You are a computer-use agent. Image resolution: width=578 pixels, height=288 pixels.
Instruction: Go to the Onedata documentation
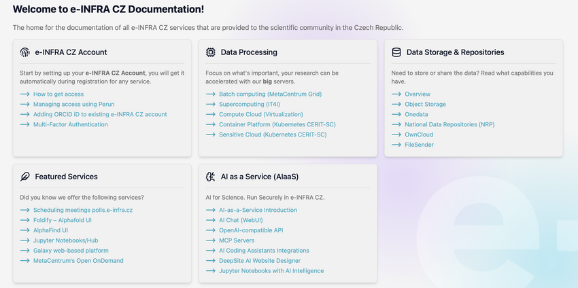pyautogui.click(x=417, y=115)
